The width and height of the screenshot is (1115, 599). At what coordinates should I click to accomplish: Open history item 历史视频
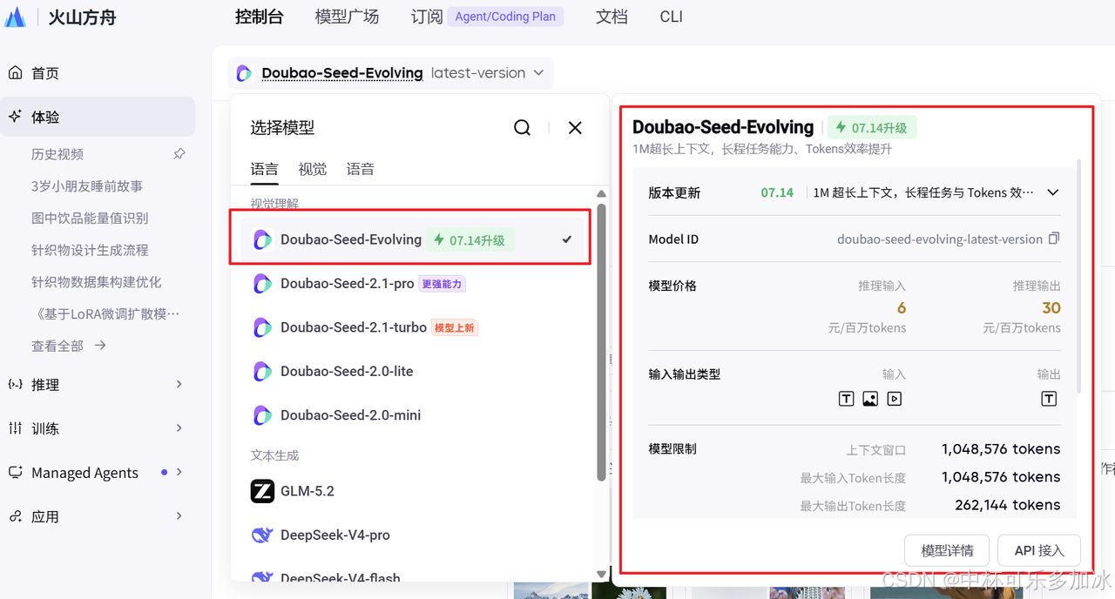click(x=57, y=154)
